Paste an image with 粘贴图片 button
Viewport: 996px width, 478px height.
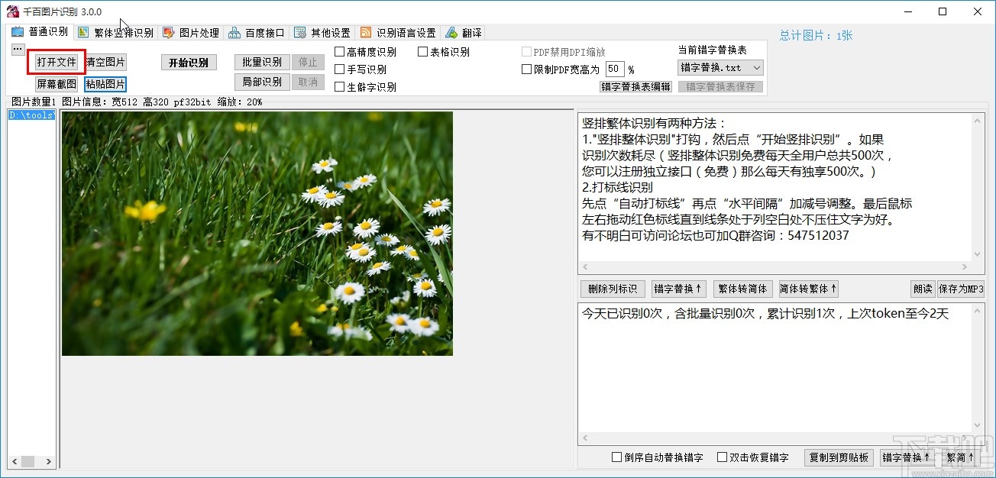click(105, 84)
